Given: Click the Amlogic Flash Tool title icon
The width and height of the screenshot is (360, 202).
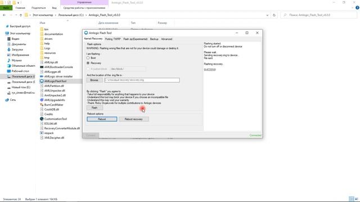Looking at the screenshot, I should pos(86,33).
